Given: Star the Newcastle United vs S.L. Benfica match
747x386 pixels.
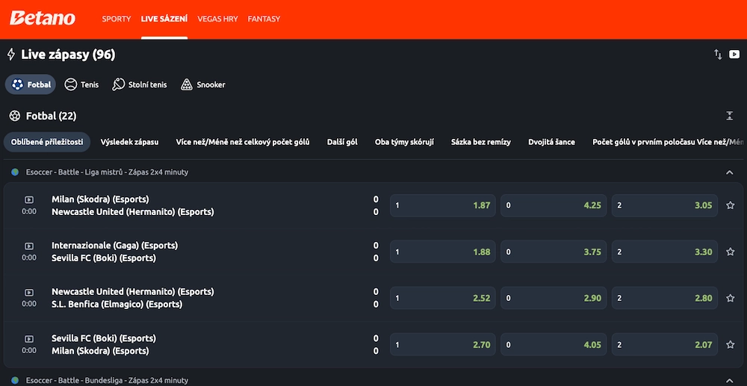Looking at the screenshot, I should point(730,298).
